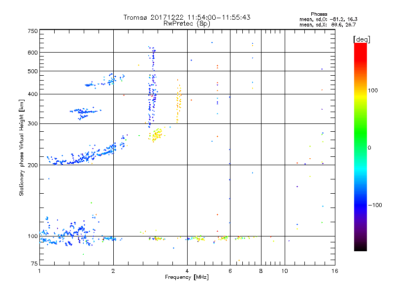Click the 'Frequency [MHz]' axis label
The width and height of the screenshot is (394, 295).
[187, 277]
